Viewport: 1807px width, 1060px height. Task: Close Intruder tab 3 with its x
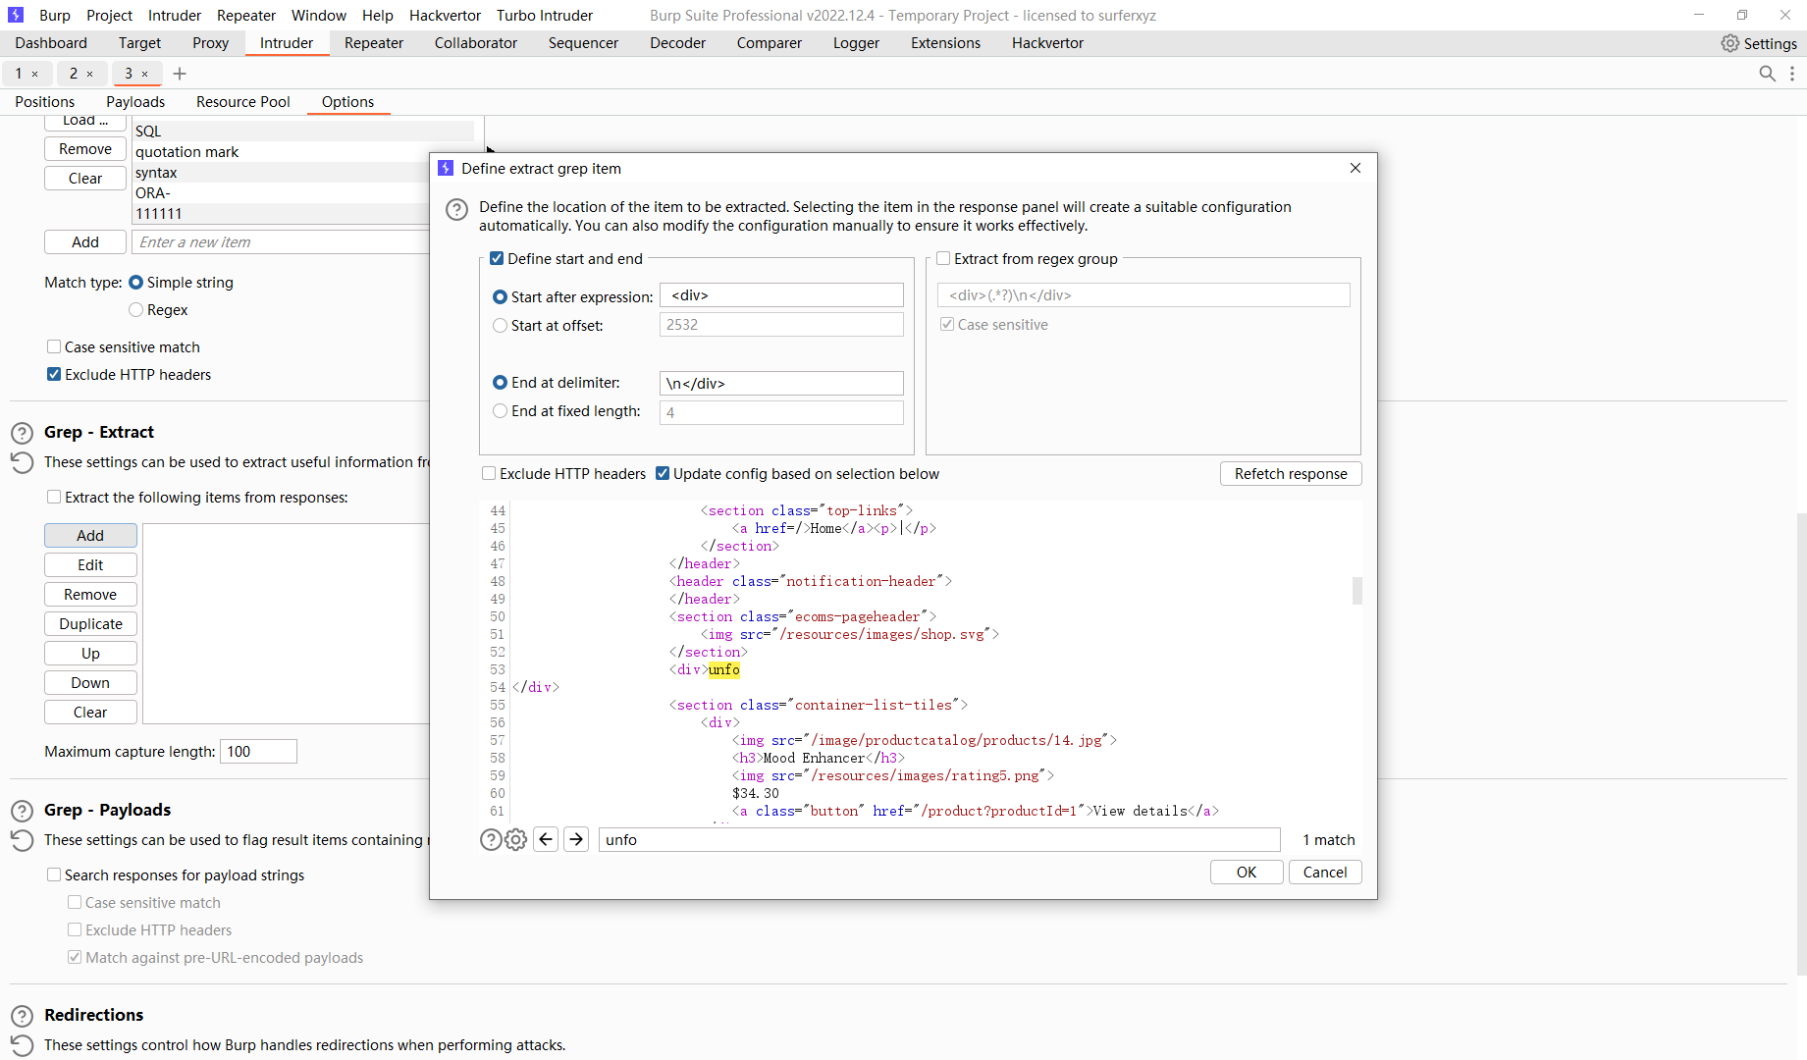(145, 74)
